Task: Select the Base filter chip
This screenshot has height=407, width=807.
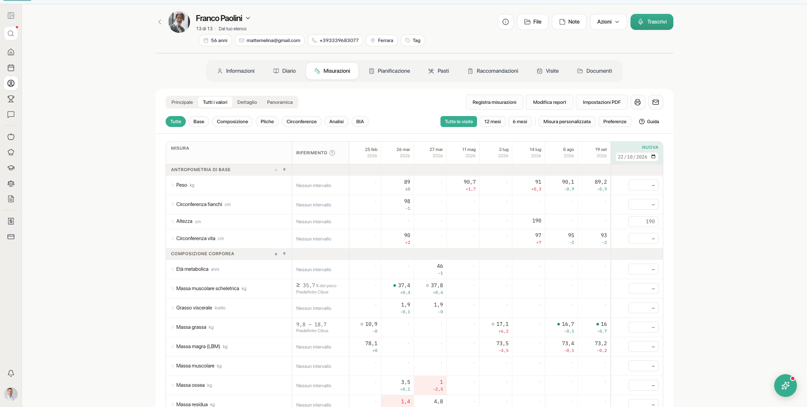Action: [x=199, y=122]
